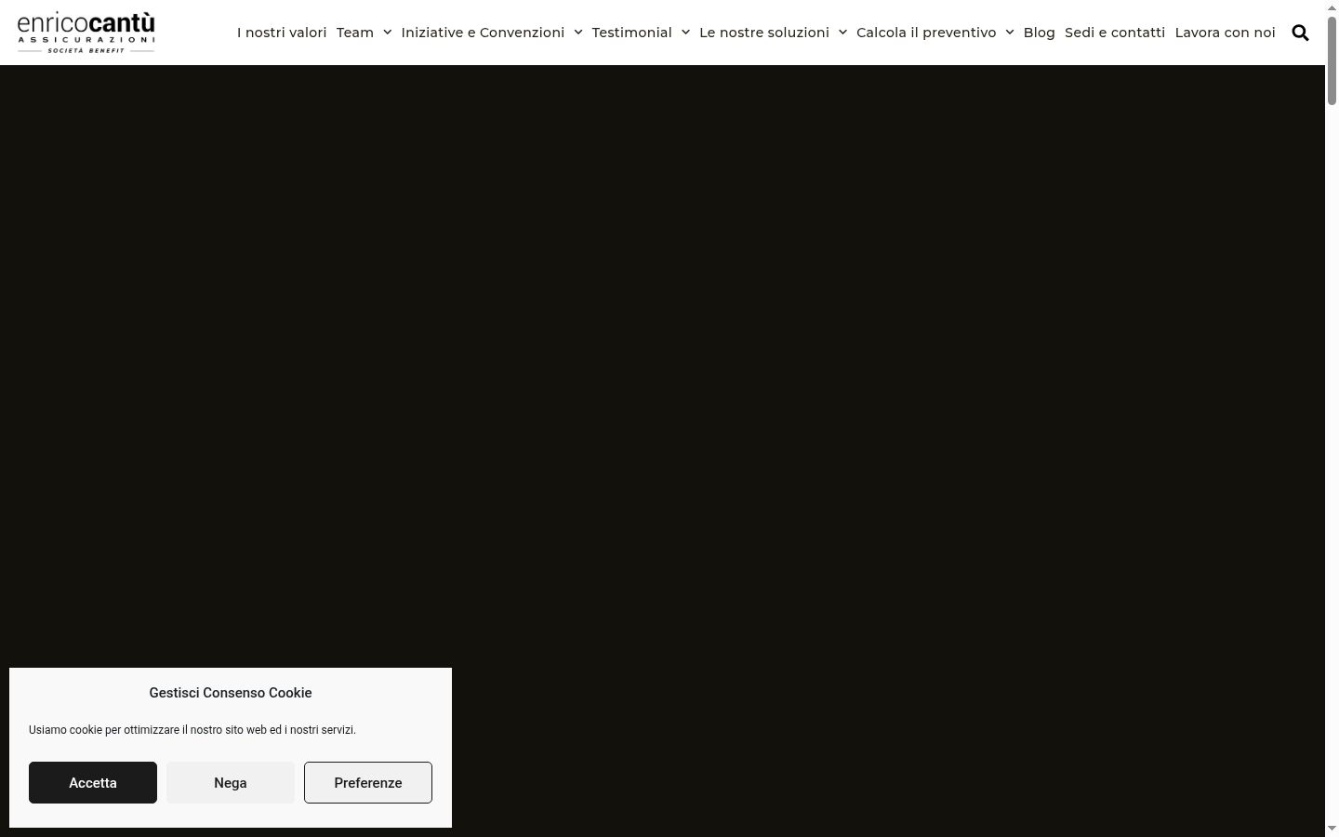Expand the Testimonial submenu chevron
This screenshot has height=837, width=1339.
pyautogui.click(x=685, y=33)
